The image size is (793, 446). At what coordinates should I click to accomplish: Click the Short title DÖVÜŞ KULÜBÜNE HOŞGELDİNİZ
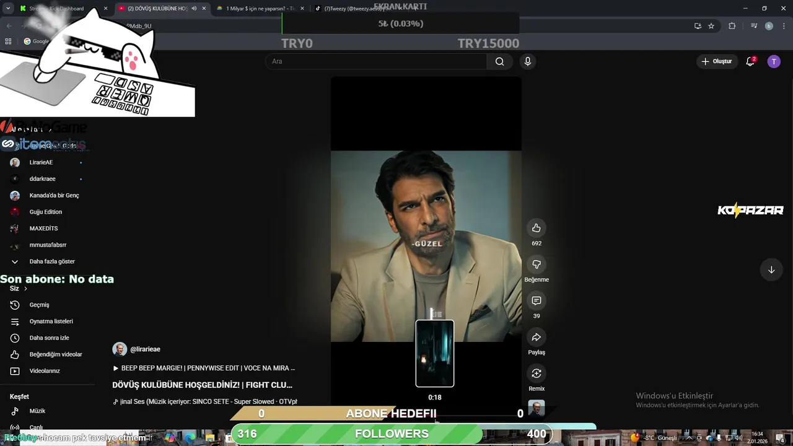(x=203, y=385)
